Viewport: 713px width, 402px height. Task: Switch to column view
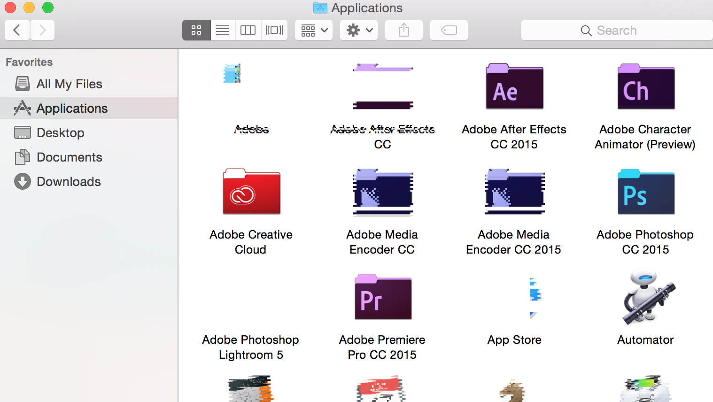(248, 30)
